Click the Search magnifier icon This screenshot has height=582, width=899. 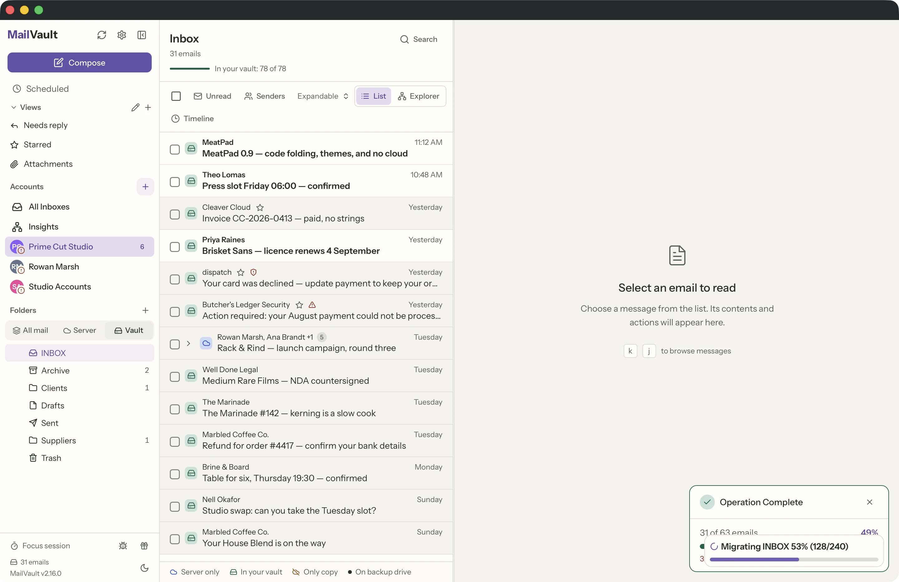tap(404, 39)
